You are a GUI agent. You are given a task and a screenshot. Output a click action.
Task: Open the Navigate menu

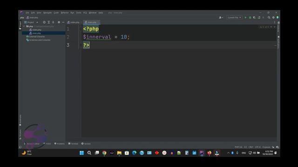coord(47,13)
